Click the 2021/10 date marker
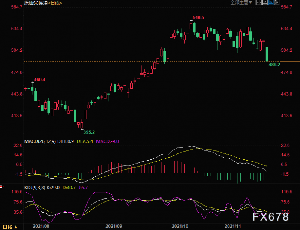300x230 pixels. [x=180, y=226]
